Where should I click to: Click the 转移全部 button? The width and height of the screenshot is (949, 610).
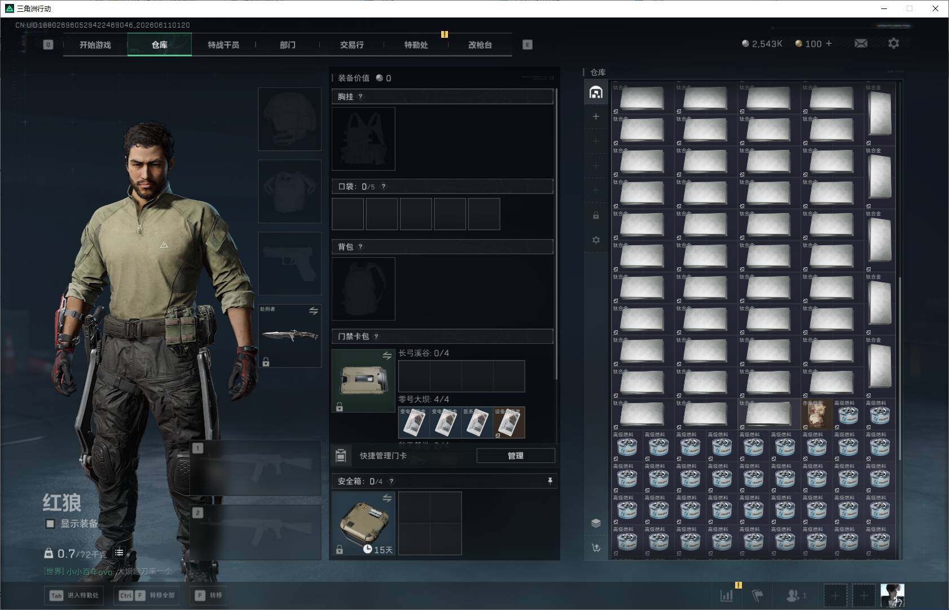[x=147, y=595]
